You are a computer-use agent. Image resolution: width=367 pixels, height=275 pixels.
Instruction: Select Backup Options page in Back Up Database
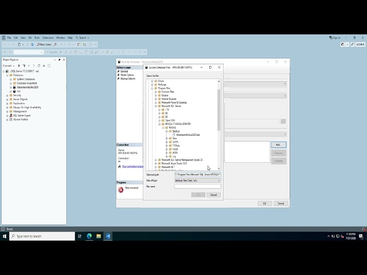pyautogui.click(x=128, y=78)
